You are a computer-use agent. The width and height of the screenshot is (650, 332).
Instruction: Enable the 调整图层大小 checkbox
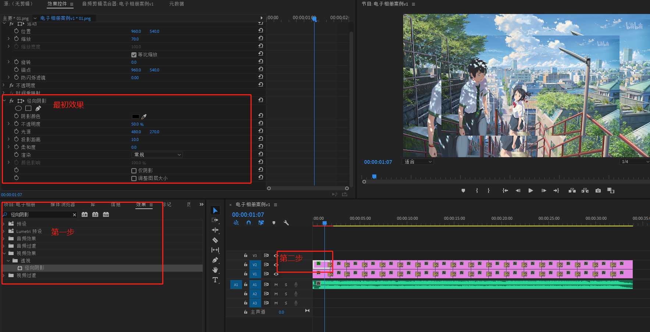click(134, 179)
